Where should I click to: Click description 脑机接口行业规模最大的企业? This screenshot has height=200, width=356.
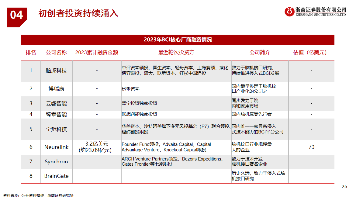point(252,147)
